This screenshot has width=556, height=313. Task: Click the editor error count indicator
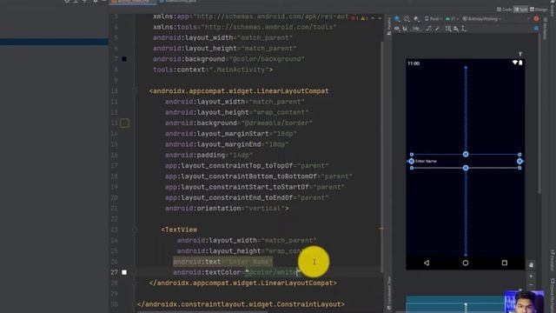coord(354,17)
